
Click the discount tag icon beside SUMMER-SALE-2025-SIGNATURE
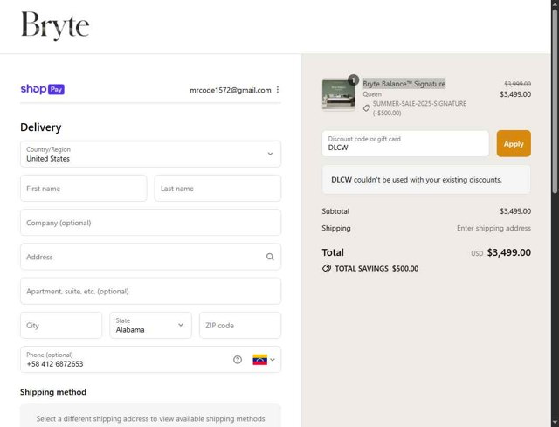pyautogui.click(x=367, y=108)
